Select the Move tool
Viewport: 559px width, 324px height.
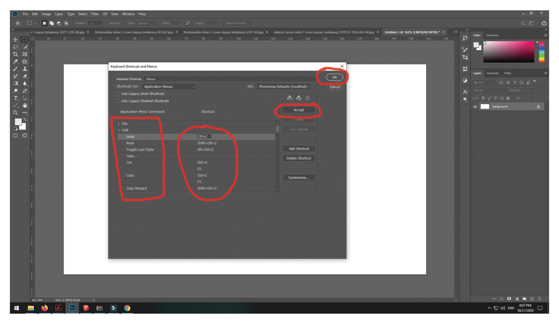(15, 40)
